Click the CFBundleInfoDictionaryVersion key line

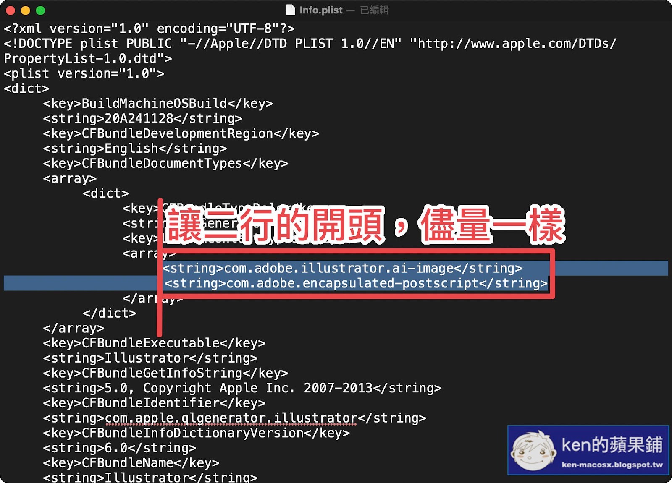196,433
